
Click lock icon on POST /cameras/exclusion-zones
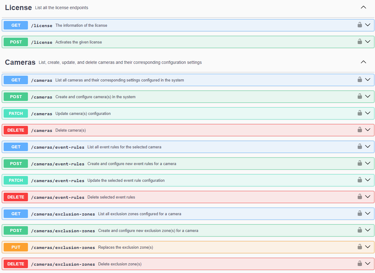360,230
